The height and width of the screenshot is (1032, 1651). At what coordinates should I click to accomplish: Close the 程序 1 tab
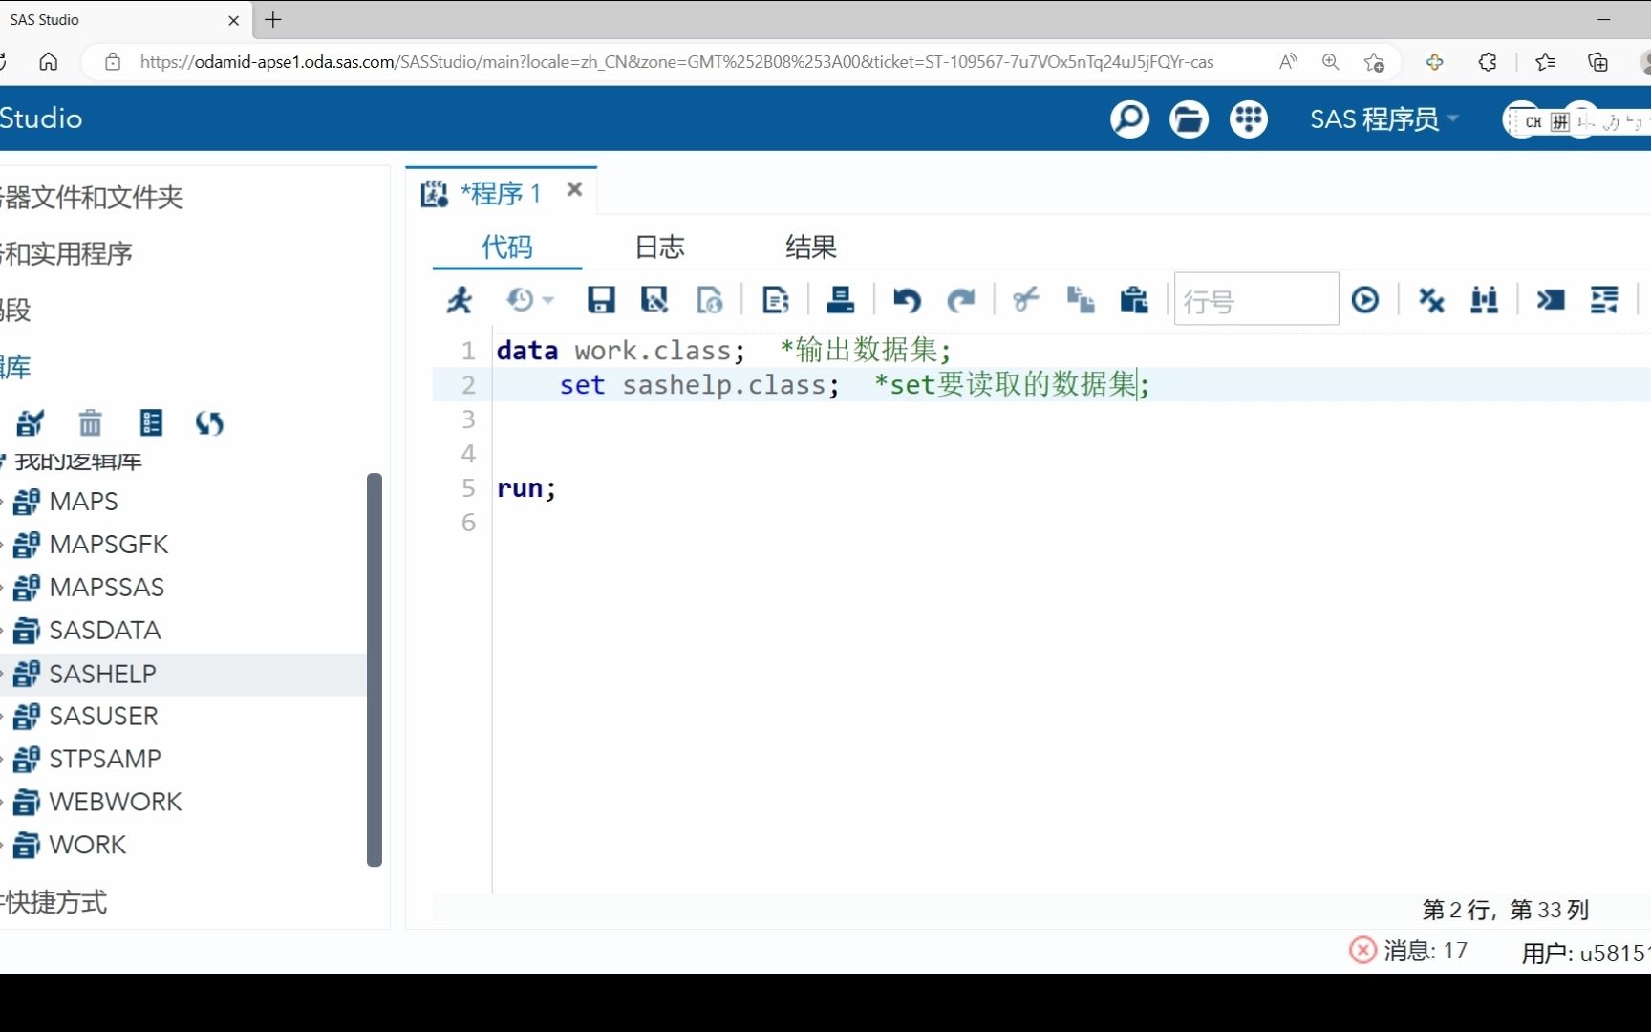click(x=574, y=189)
